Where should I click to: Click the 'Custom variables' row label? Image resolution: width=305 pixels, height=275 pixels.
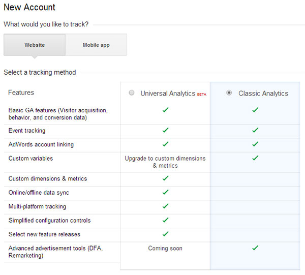(x=30, y=158)
